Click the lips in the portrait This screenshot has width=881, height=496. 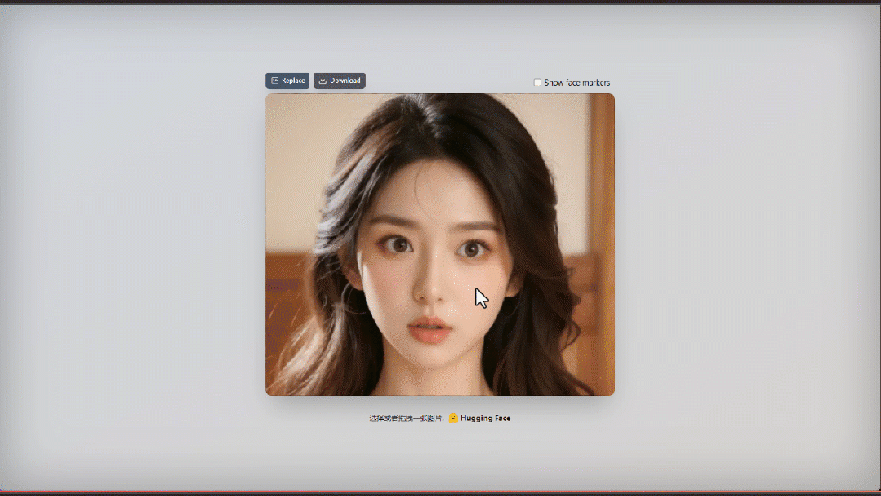tap(429, 329)
